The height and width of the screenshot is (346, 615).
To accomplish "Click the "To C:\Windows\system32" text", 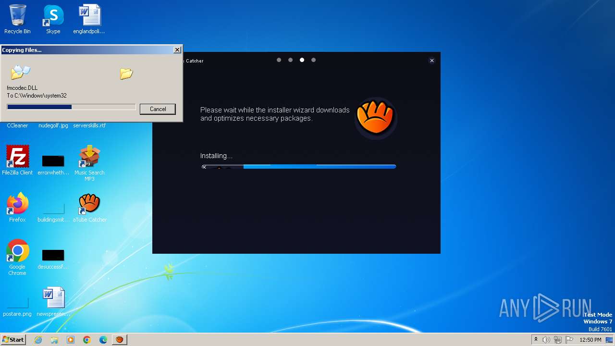I will coord(37,96).
